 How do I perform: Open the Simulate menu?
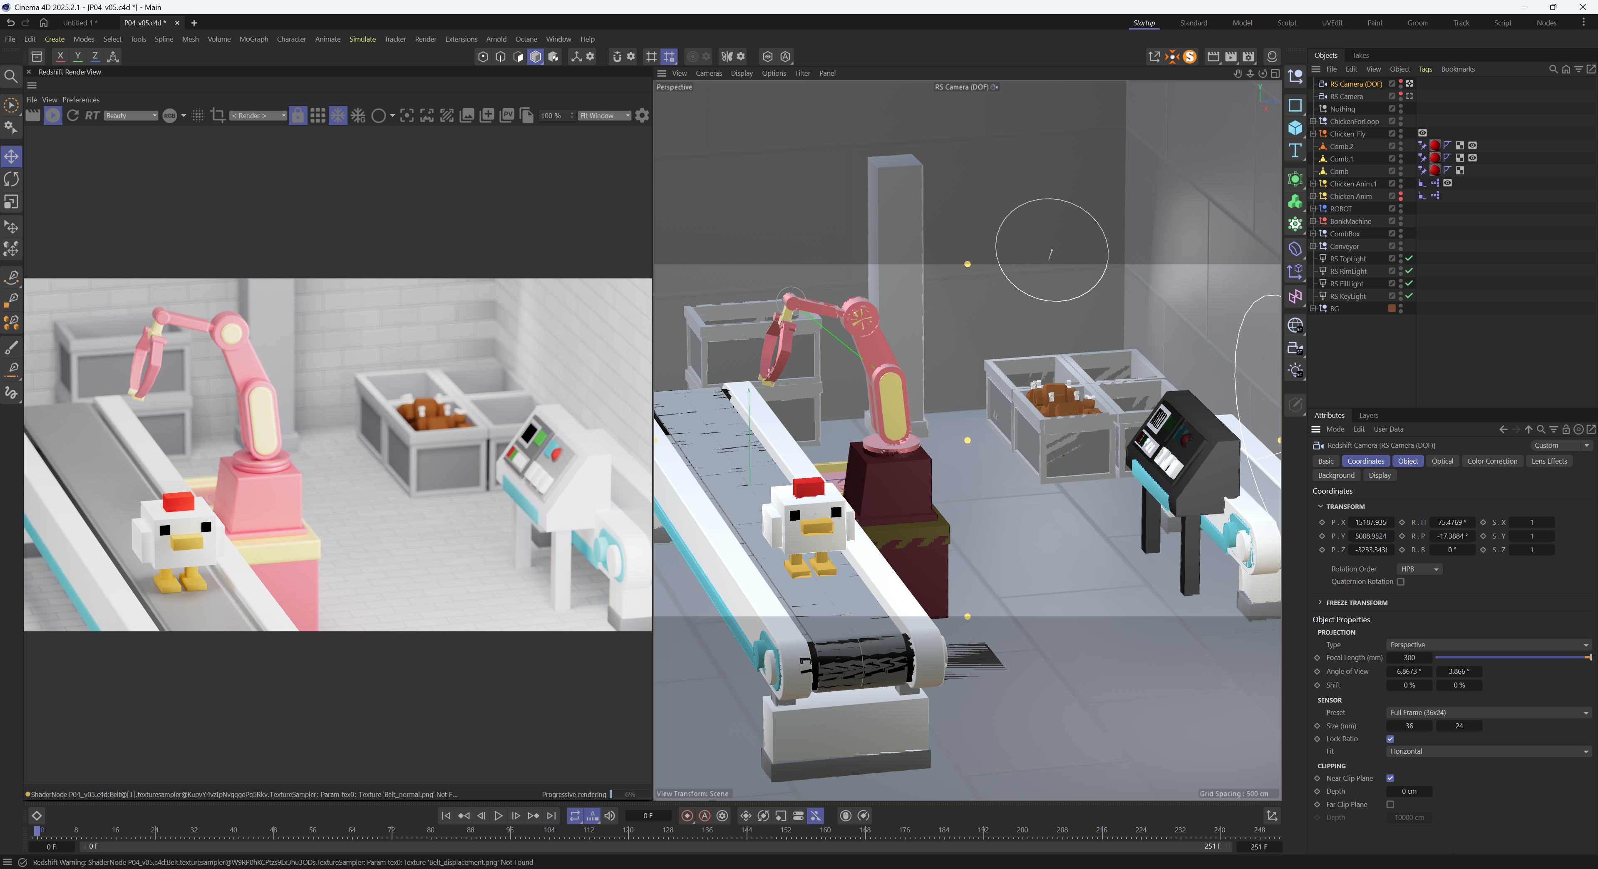[362, 39]
